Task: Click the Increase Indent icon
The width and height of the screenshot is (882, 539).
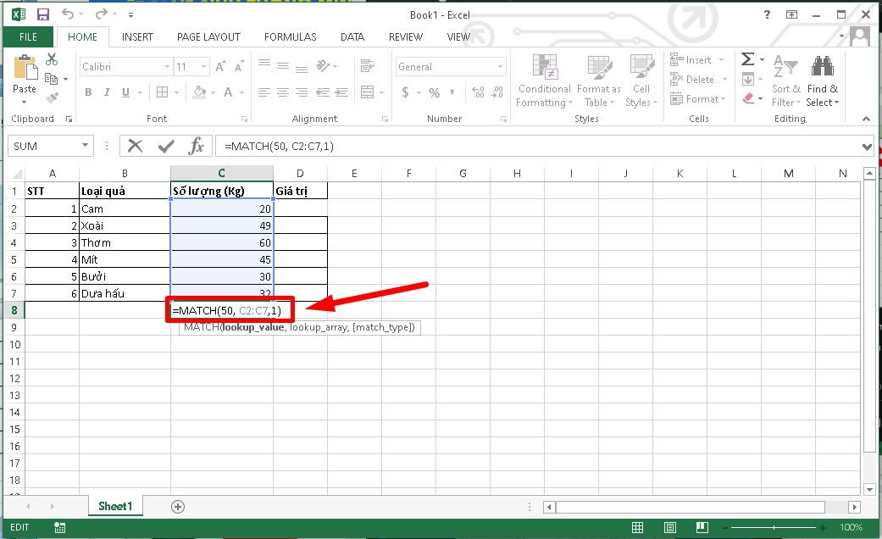Action: click(342, 92)
